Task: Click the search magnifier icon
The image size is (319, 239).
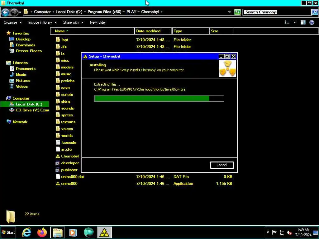Action: 315,12
